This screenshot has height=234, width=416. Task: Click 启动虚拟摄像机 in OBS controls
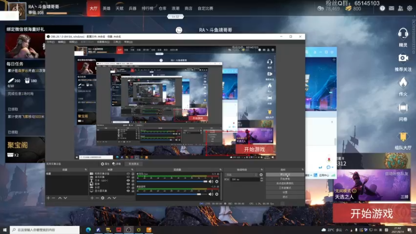[285, 184]
